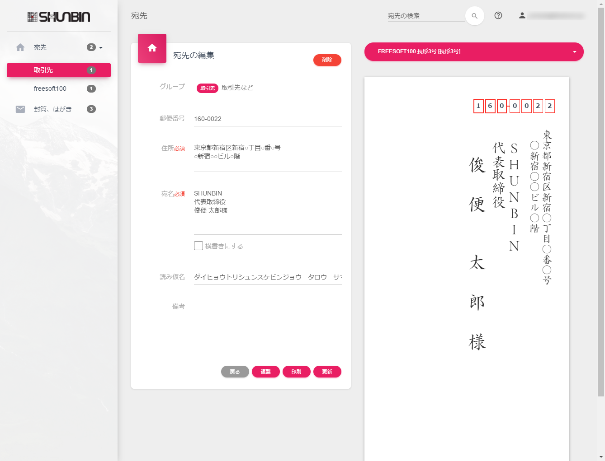Screen dimensions: 605x461
Task: Click the 削除 delete button
Action: [327, 60]
